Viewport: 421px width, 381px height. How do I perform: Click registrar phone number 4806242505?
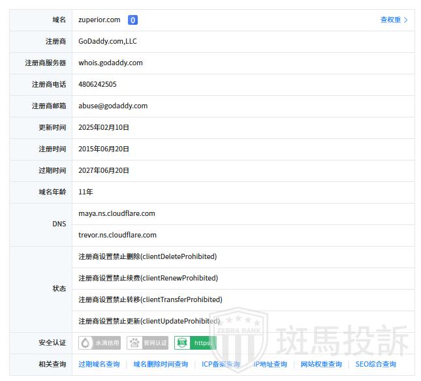97,85
